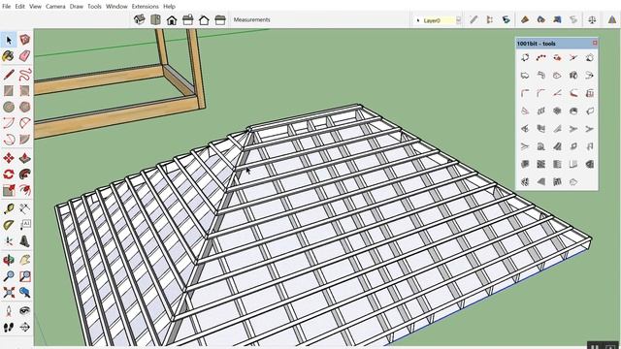Switch to Top standard view
Image resolution: width=621 pixels, height=349 pixels.
point(155,19)
